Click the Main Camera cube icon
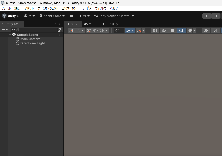Viewport: 222px width, 156px height. pyautogui.click(x=18, y=39)
